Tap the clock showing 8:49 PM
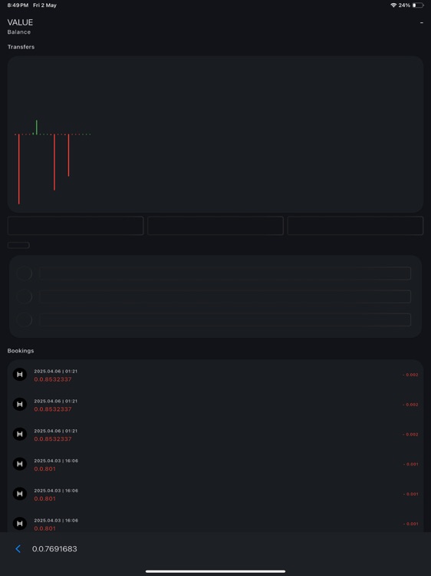The image size is (431, 576). click(18, 5)
